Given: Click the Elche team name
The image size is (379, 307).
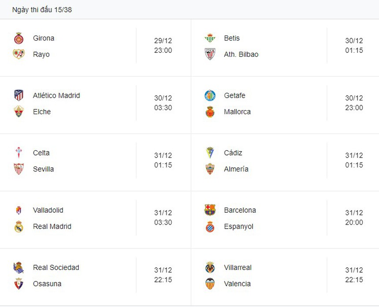Looking at the screenshot, I should (x=42, y=112).
